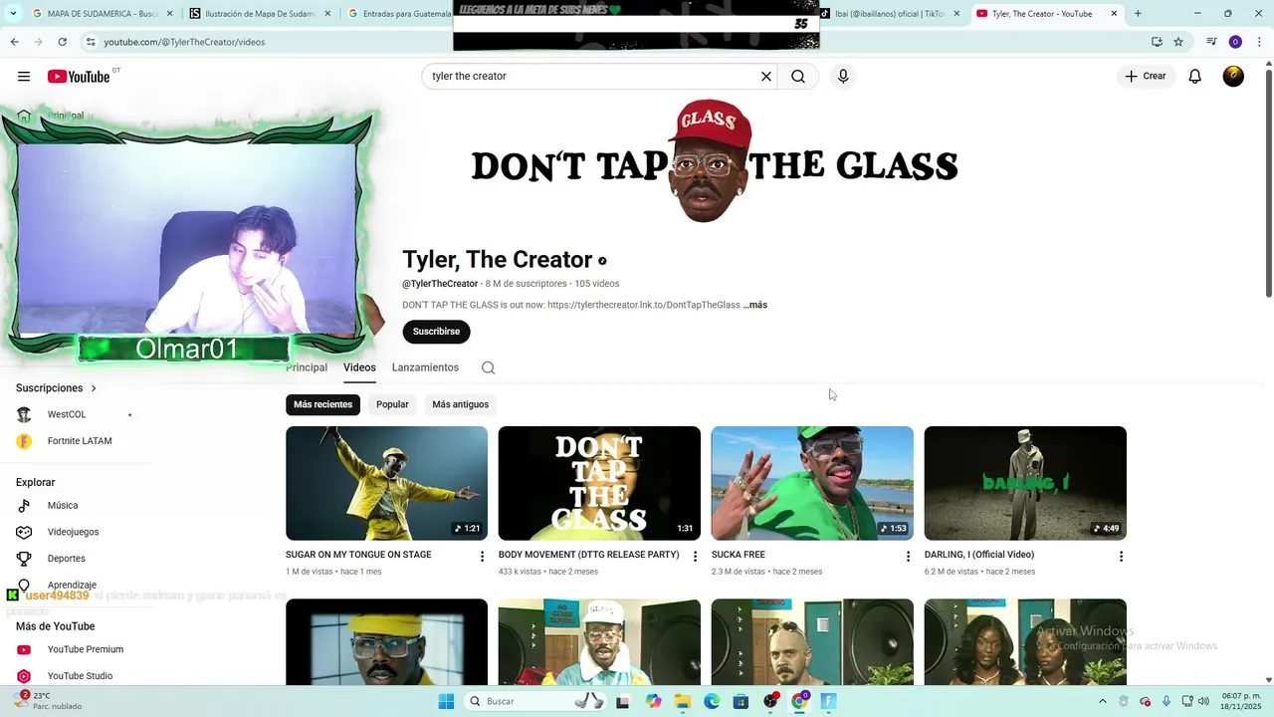Image resolution: width=1274 pixels, height=717 pixels.
Task: Search within channel magnifier icon
Action: 488,367
